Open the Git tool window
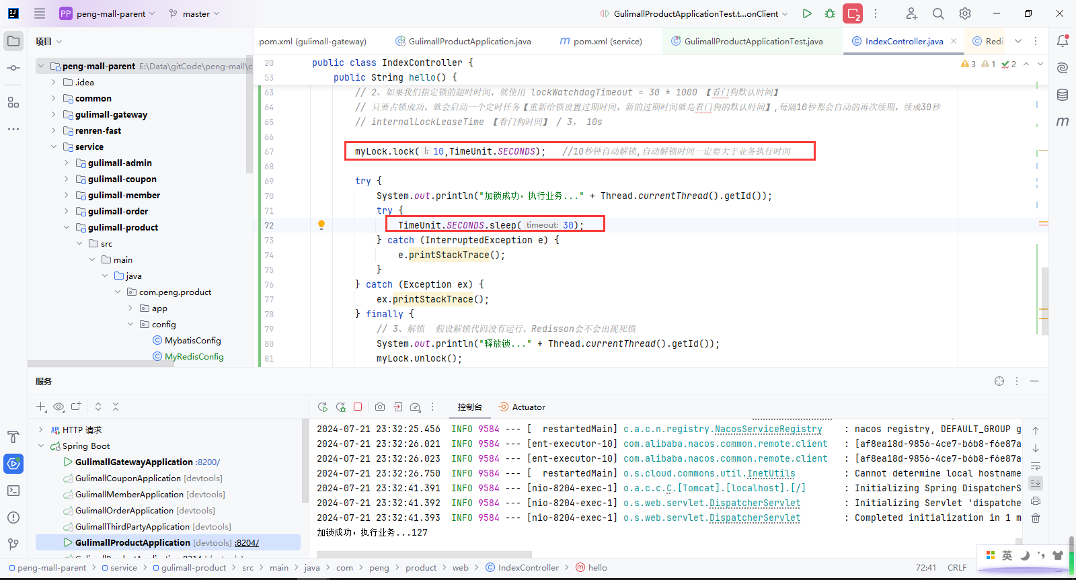The image size is (1076, 580). click(x=13, y=544)
